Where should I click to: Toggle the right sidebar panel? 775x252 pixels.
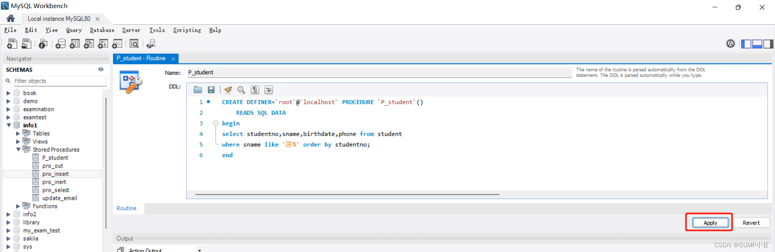pos(768,44)
